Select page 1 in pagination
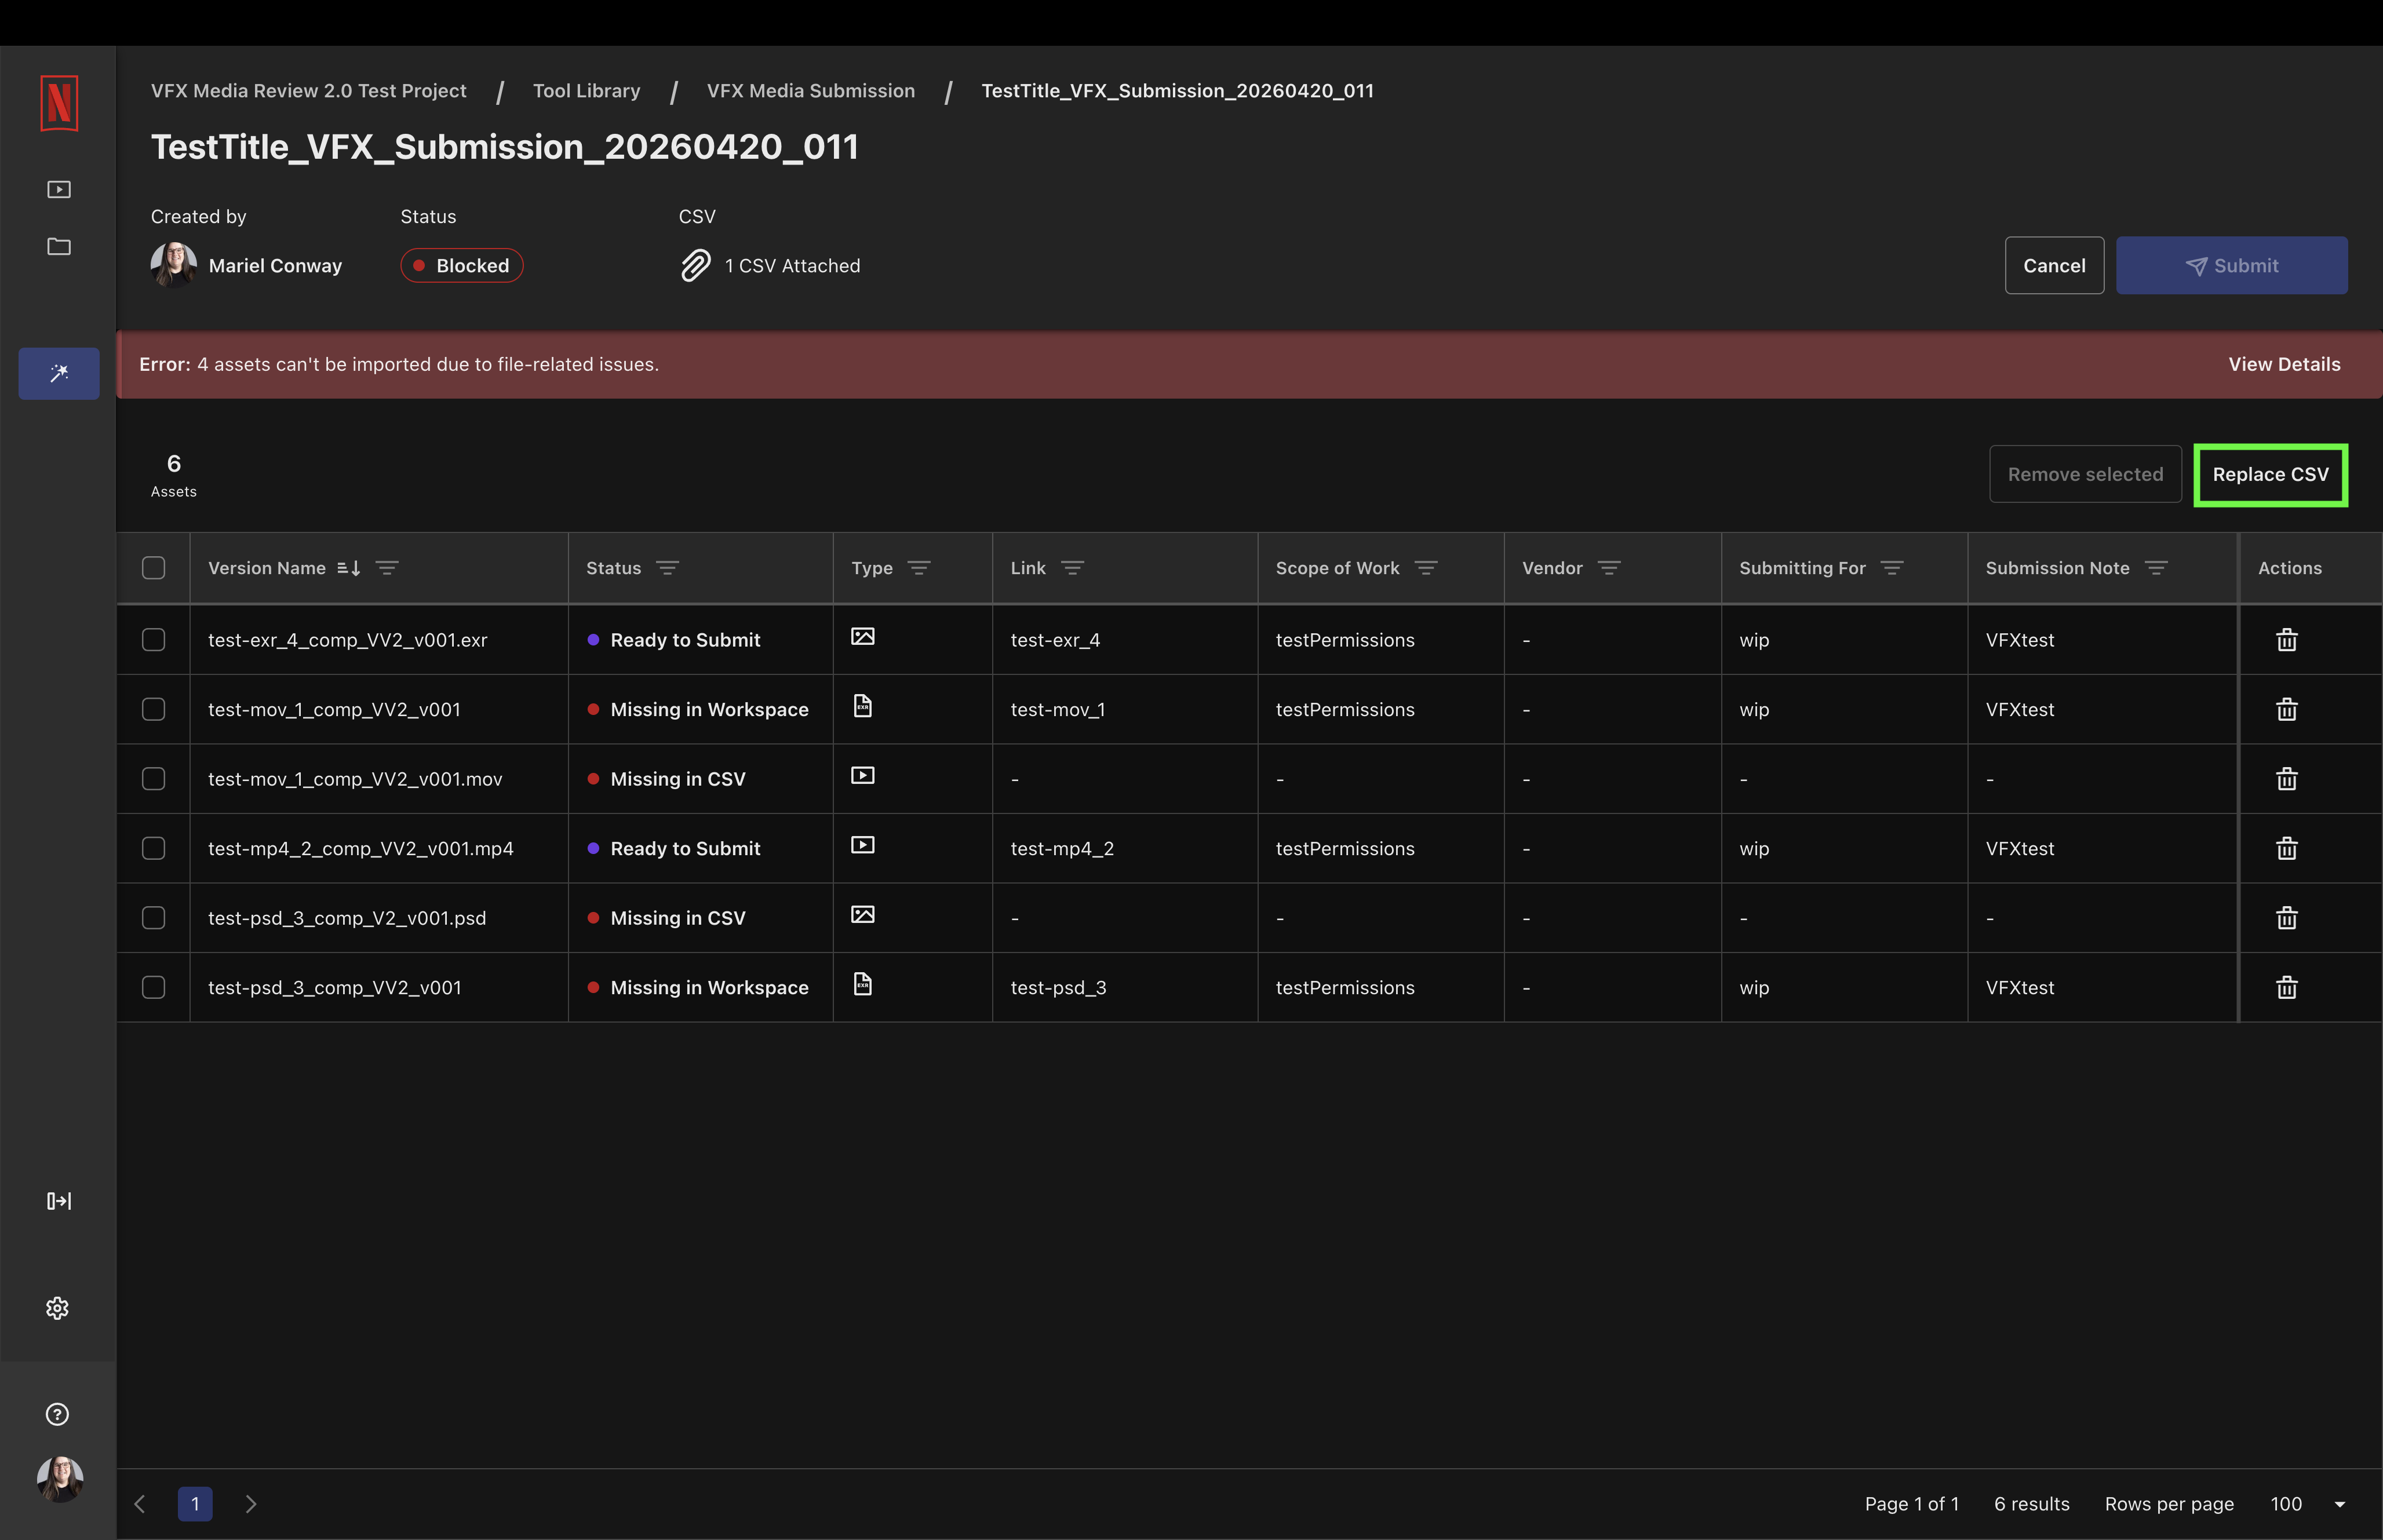 point(195,1504)
